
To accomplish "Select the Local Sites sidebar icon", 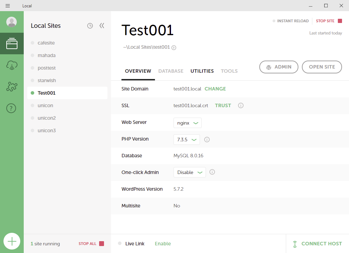I will 12,44.
